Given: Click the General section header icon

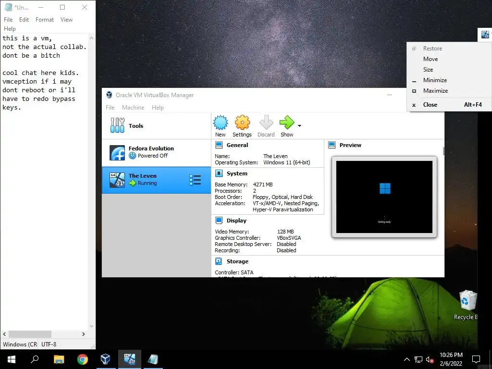Looking at the screenshot, I should pyautogui.click(x=219, y=145).
